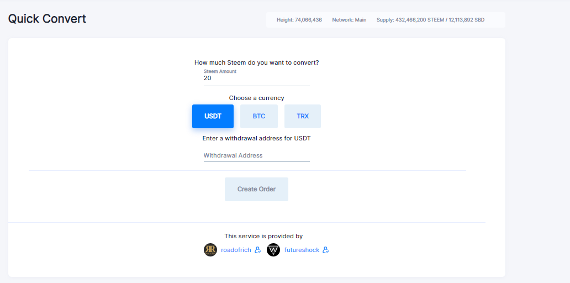Viewport: 570px width, 283px height.
Task: Click the roadofrich avatar image
Action: click(210, 250)
